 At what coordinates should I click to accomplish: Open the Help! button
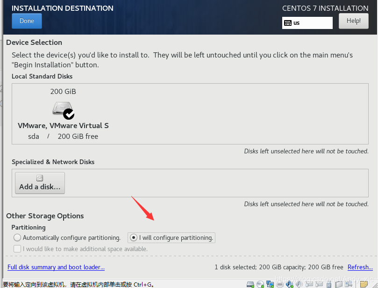(353, 21)
